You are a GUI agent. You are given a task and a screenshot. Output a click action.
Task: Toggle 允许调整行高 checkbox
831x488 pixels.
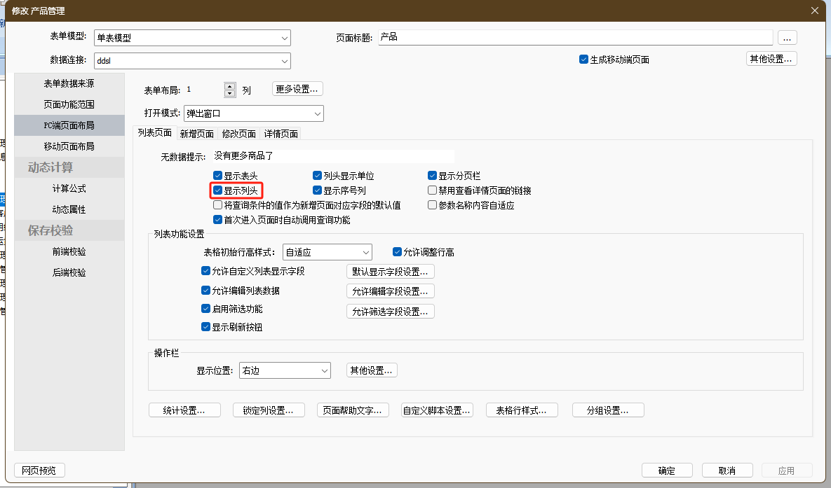pyautogui.click(x=398, y=252)
